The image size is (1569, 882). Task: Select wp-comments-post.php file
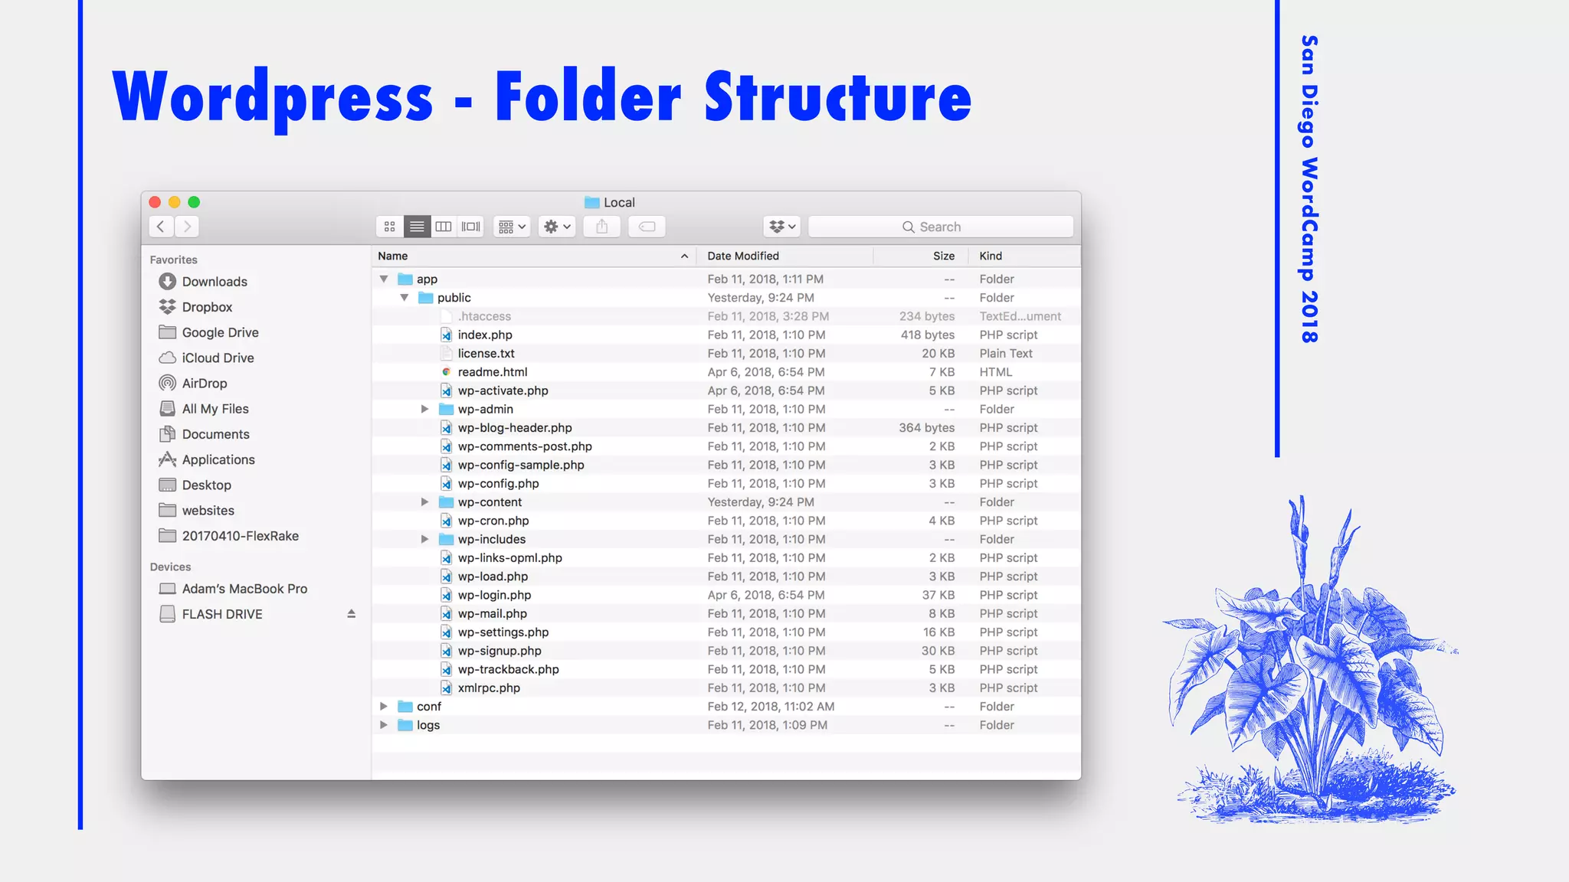[726, 446]
